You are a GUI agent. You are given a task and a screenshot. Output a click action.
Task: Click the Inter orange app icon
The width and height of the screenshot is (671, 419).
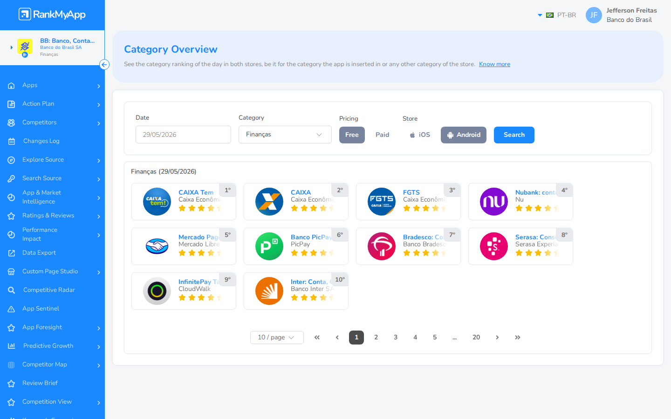[x=269, y=291]
